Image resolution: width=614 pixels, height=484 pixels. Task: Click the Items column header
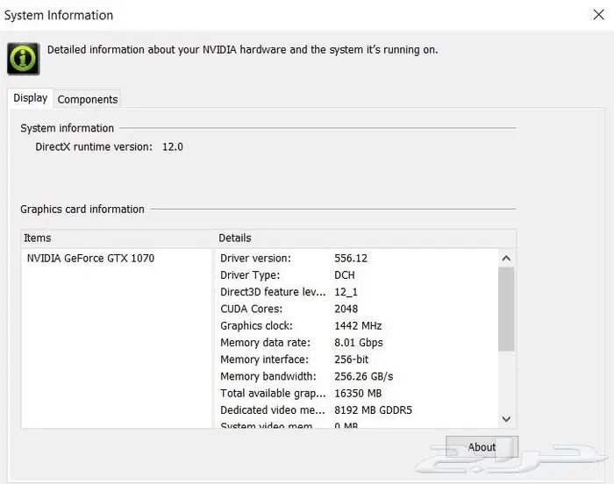click(x=38, y=238)
